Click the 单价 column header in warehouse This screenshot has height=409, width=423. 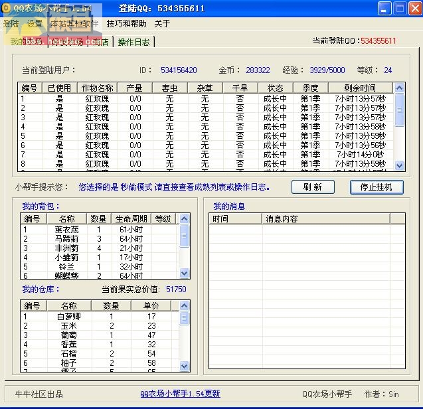tap(151, 306)
